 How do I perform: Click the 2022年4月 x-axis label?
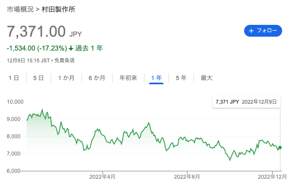(102, 177)
